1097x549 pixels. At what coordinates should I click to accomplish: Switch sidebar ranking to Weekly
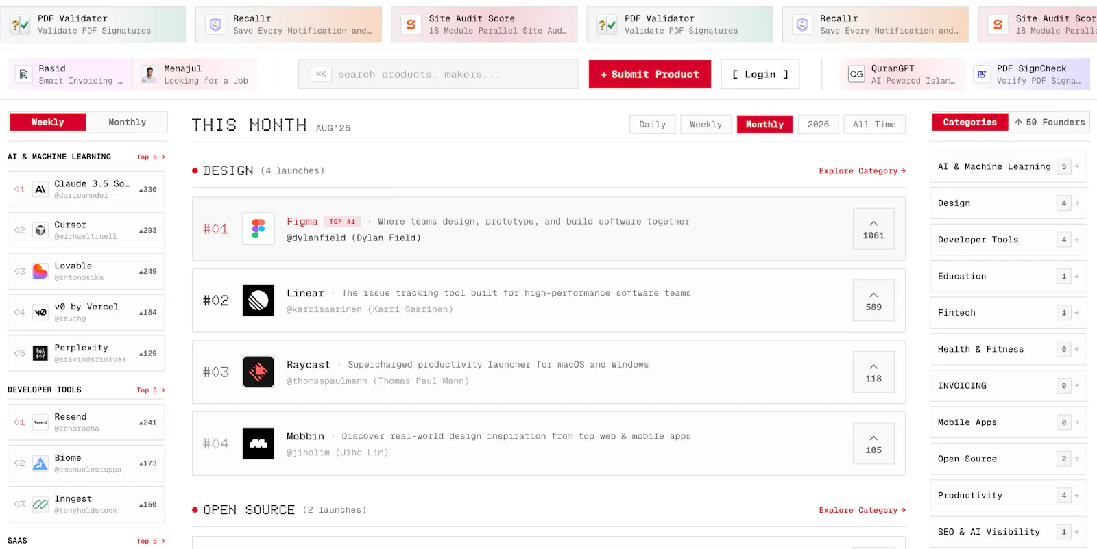[x=48, y=122]
